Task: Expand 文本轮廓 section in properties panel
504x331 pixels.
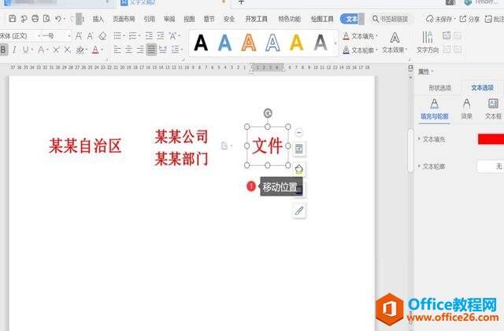Action: 418,167
